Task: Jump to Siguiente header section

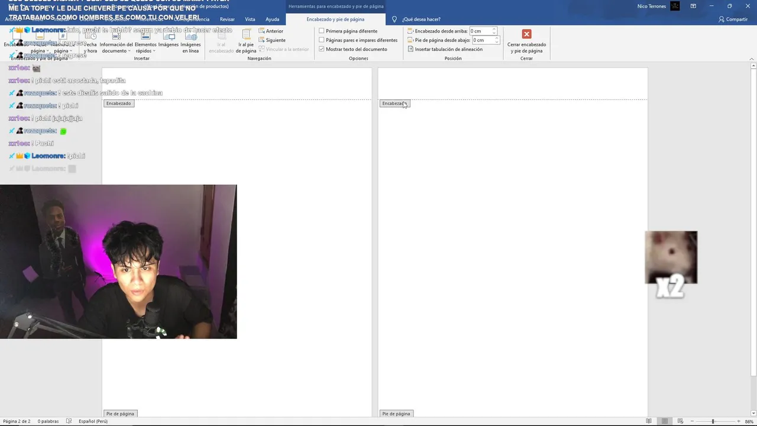Action: click(x=272, y=40)
